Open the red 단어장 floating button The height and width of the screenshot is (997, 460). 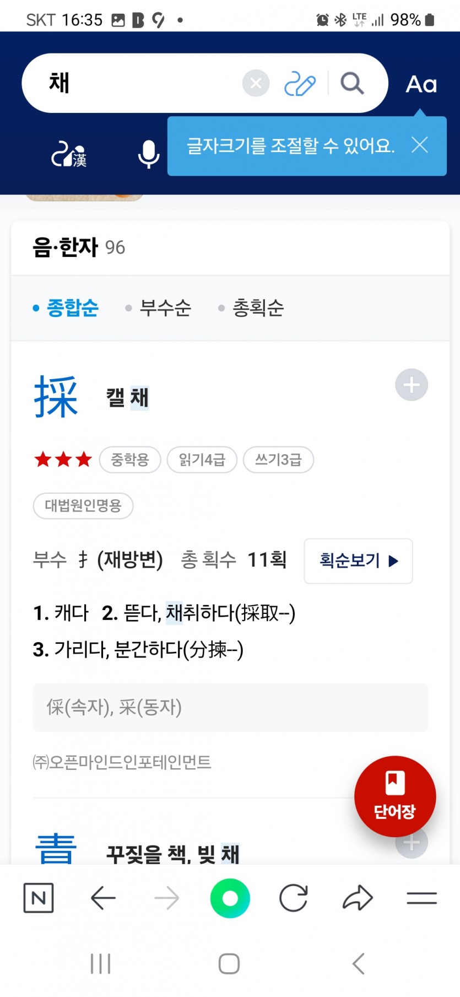[x=395, y=796]
